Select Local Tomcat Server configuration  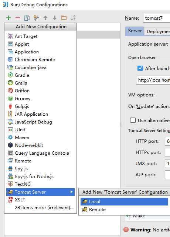(x=124, y=201)
